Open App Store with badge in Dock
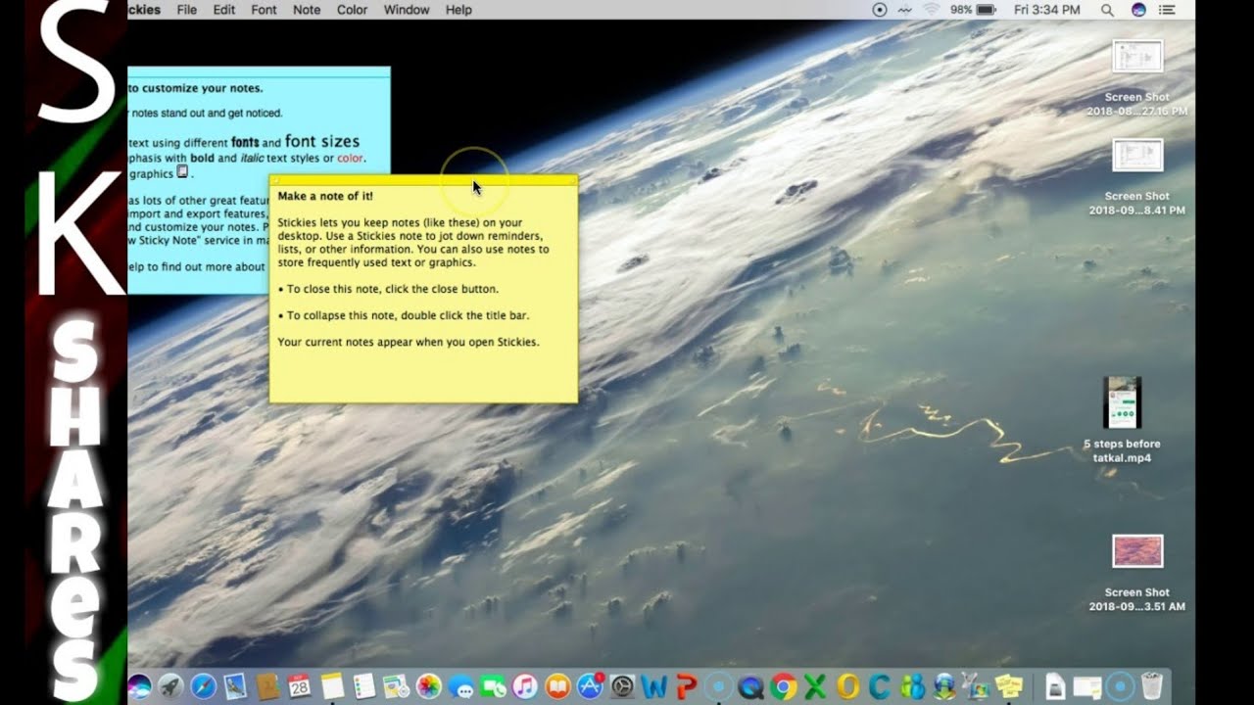Viewport: 1254px width, 705px height. [590, 686]
